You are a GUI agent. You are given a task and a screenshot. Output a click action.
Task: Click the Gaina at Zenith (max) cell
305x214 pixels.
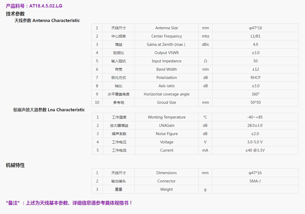point(167,45)
